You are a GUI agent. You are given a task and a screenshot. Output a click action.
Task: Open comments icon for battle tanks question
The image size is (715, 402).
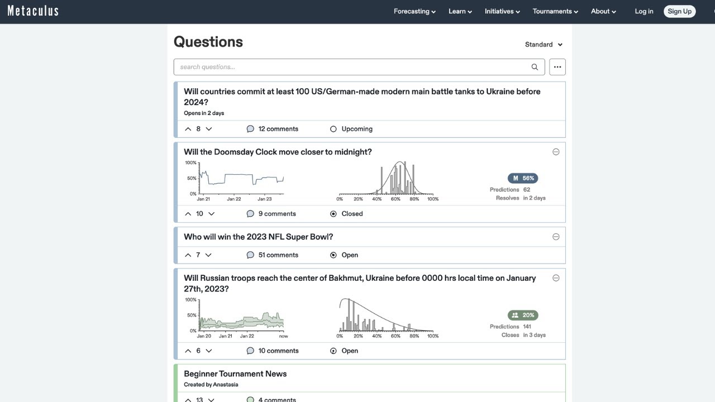tap(250, 129)
